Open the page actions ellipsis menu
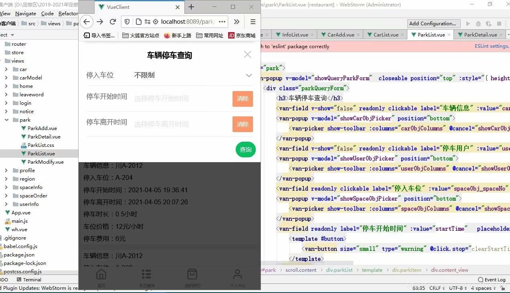This screenshot has width=510, height=293. tap(222, 22)
